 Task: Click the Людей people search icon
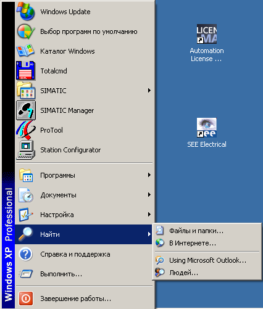pyautogui.click(x=160, y=273)
